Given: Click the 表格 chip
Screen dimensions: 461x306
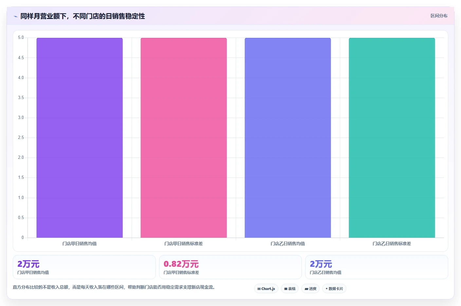Looking at the screenshot, I should pos(290,289).
